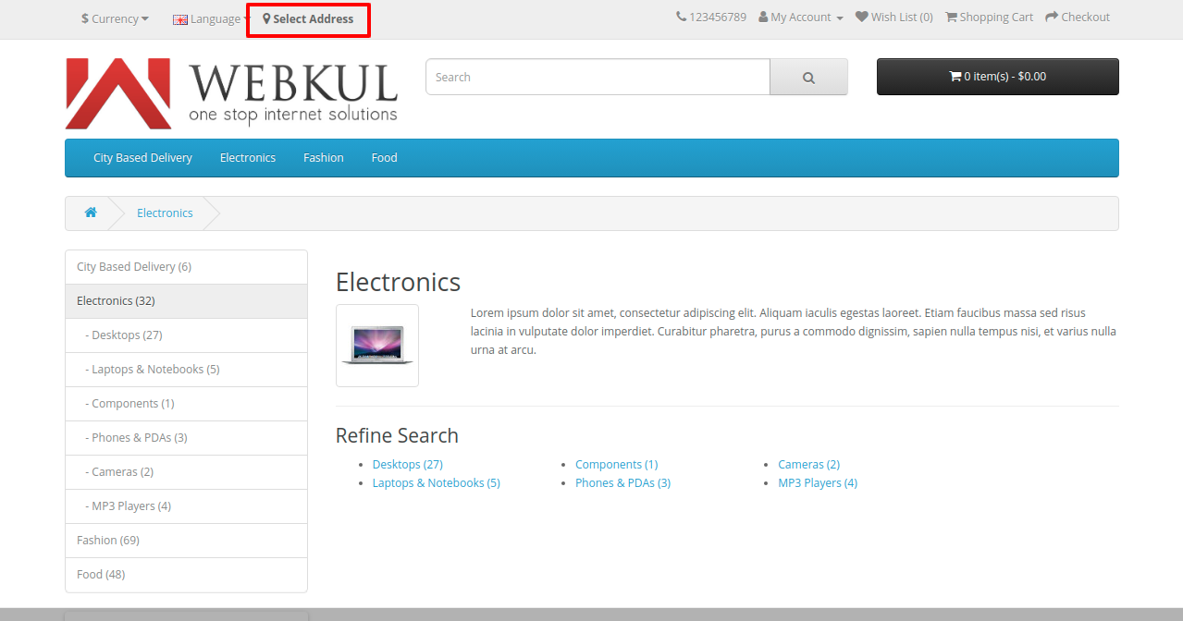1183x621 pixels.
Task: Expand the My Account dropdown
Action: [801, 18]
